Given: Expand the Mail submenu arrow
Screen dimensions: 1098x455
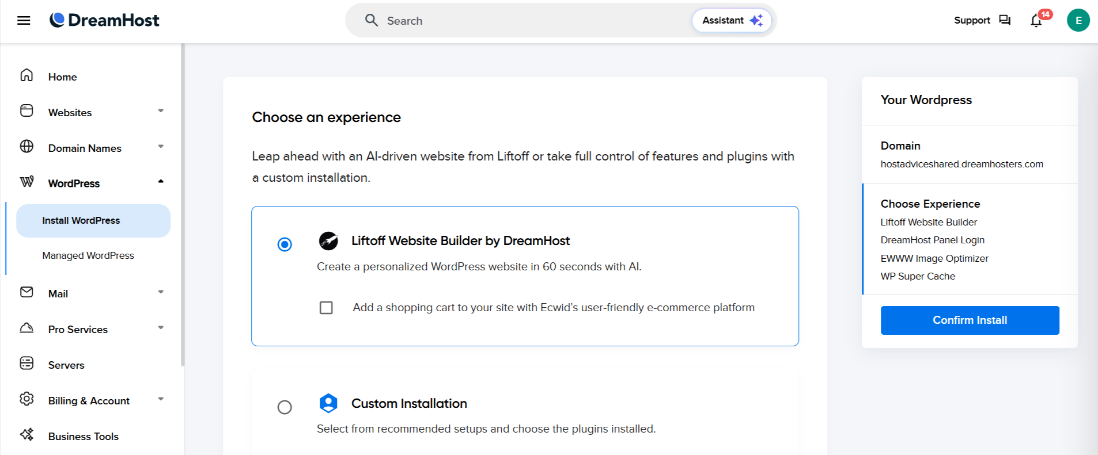Looking at the screenshot, I should pyautogui.click(x=161, y=292).
